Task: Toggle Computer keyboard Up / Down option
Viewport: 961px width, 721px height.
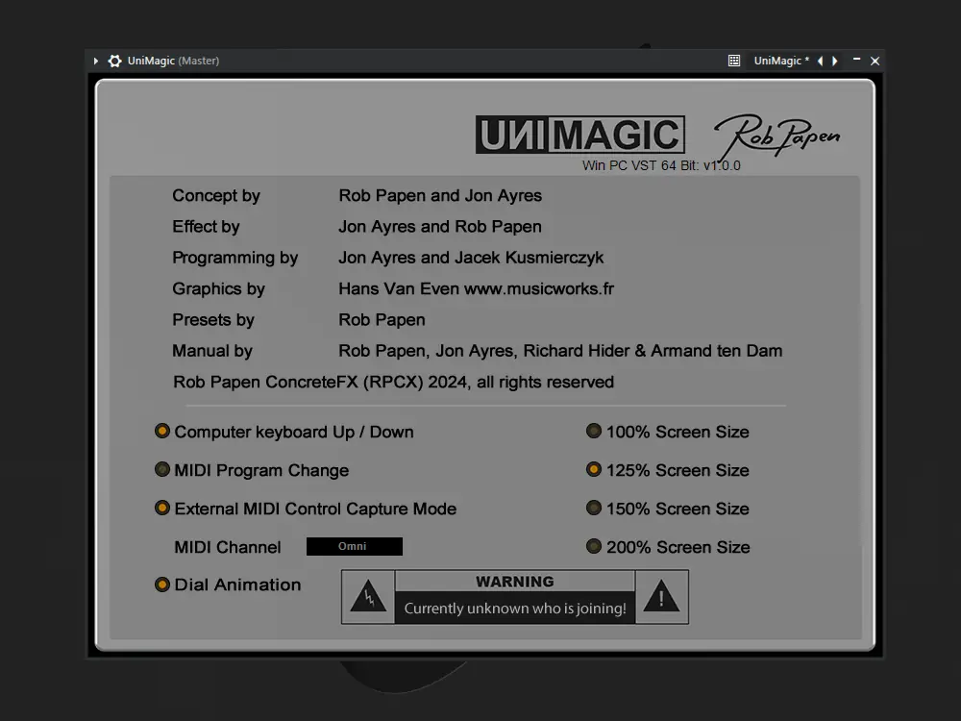Action: (x=161, y=431)
